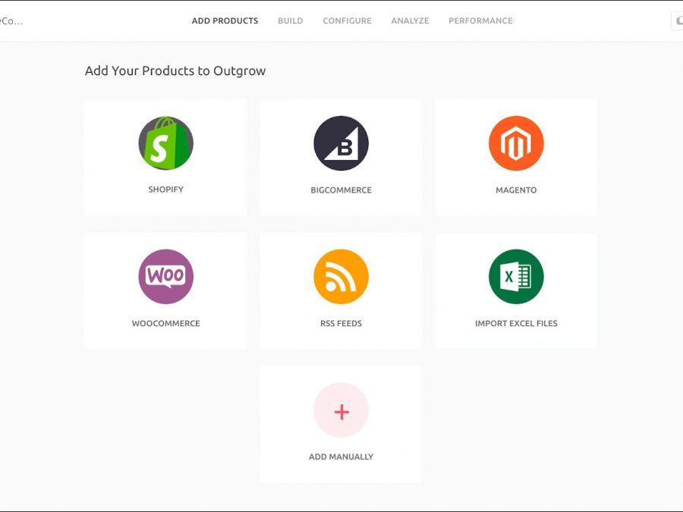Click the purple WooCommerce icon
The width and height of the screenshot is (683, 512).
tap(165, 277)
